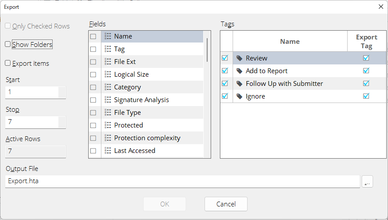Click the field icon next to Name
The height and width of the screenshot is (220, 388).
[108, 36]
